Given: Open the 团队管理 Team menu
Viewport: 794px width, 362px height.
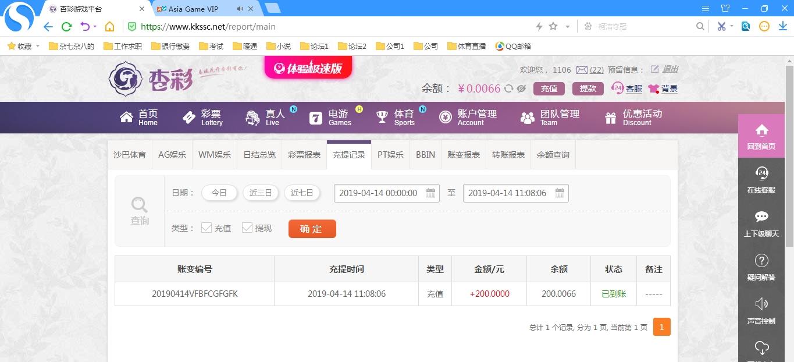Looking at the screenshot, I should pyautogui.click(x=550, y=118).
